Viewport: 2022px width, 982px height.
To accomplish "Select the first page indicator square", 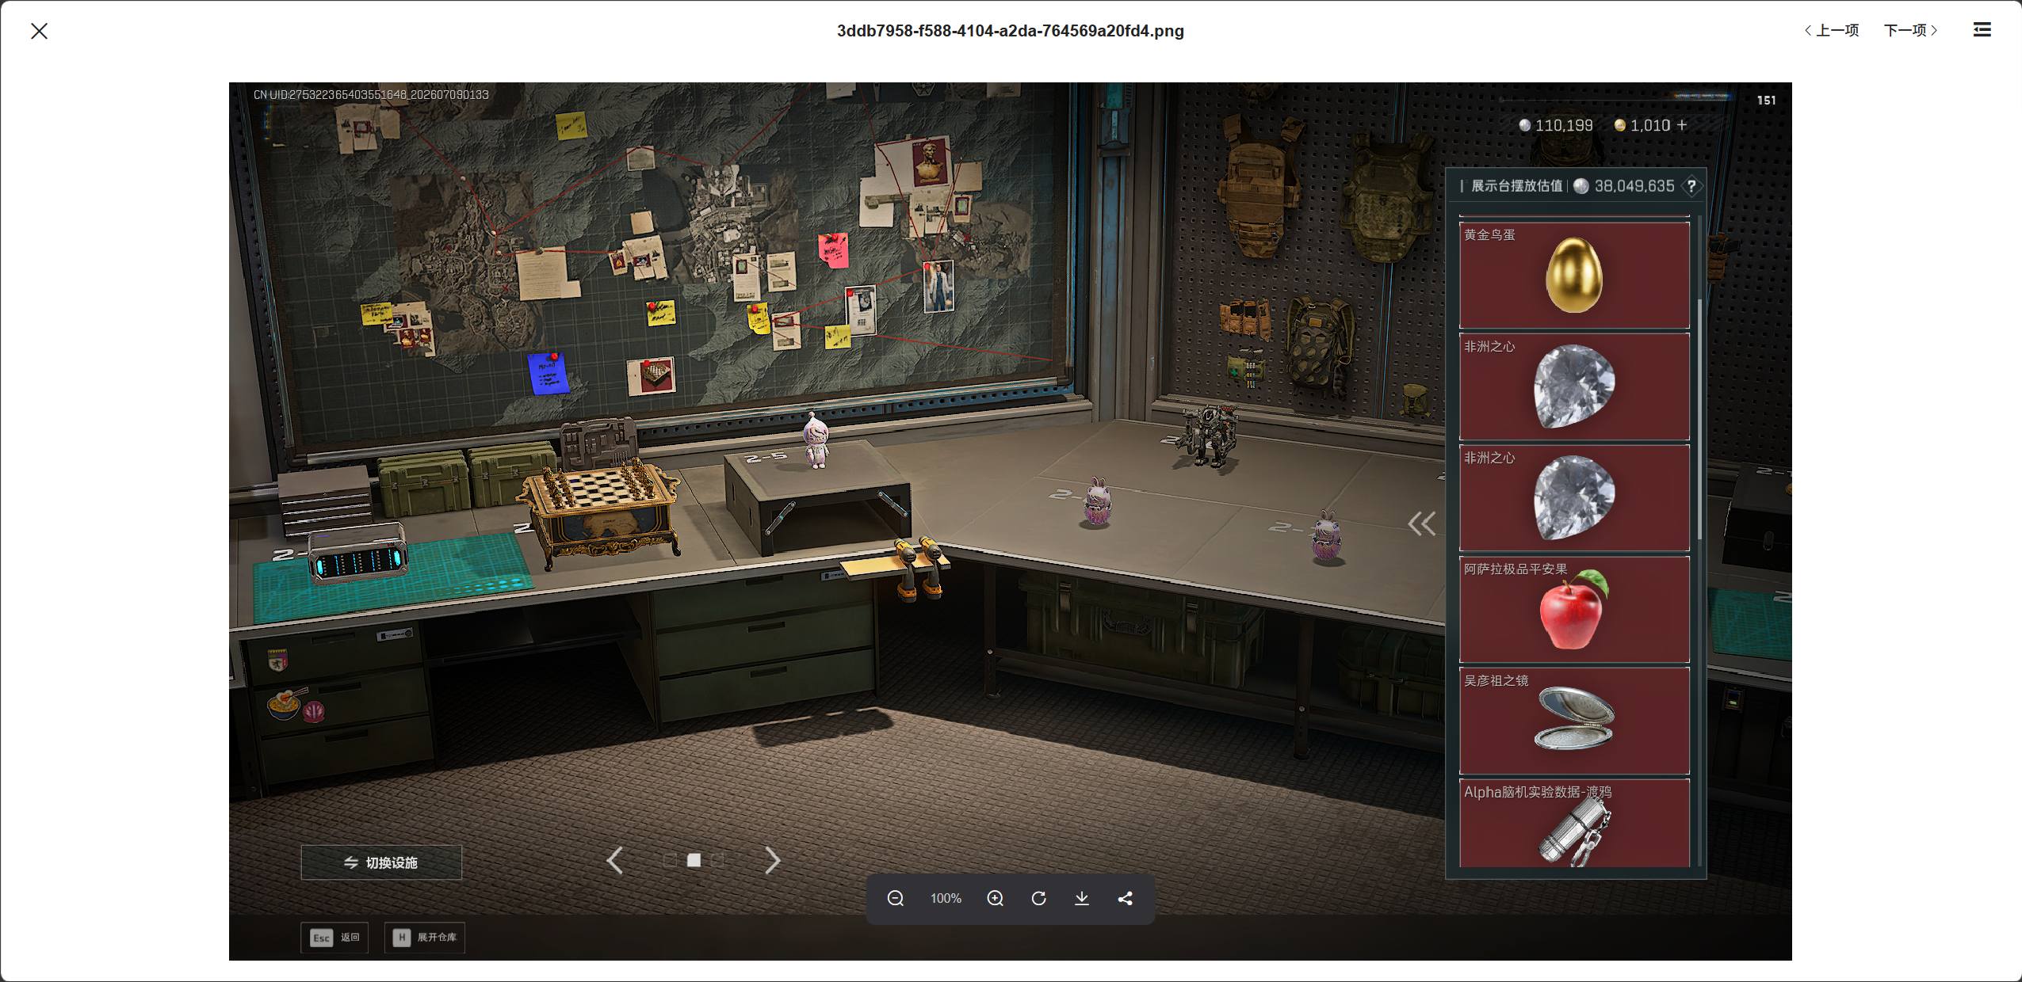I will click(x=670, y=860).
